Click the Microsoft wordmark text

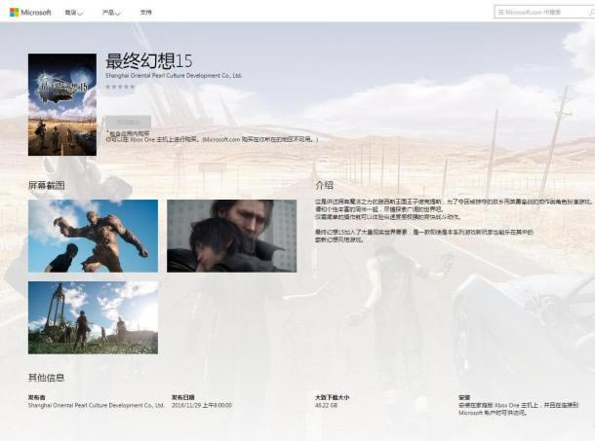tap(36, 13)
